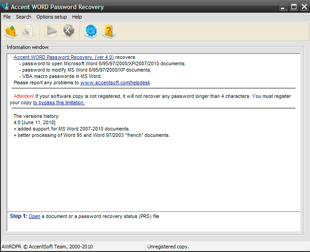
Task: Click the '4.0 [June 11, 2010]' line
Action: [34, 122]
